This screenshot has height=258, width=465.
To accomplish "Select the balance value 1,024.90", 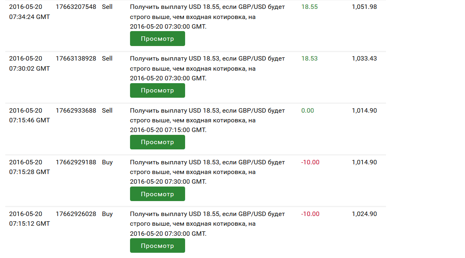I will (x=364, y=214).
